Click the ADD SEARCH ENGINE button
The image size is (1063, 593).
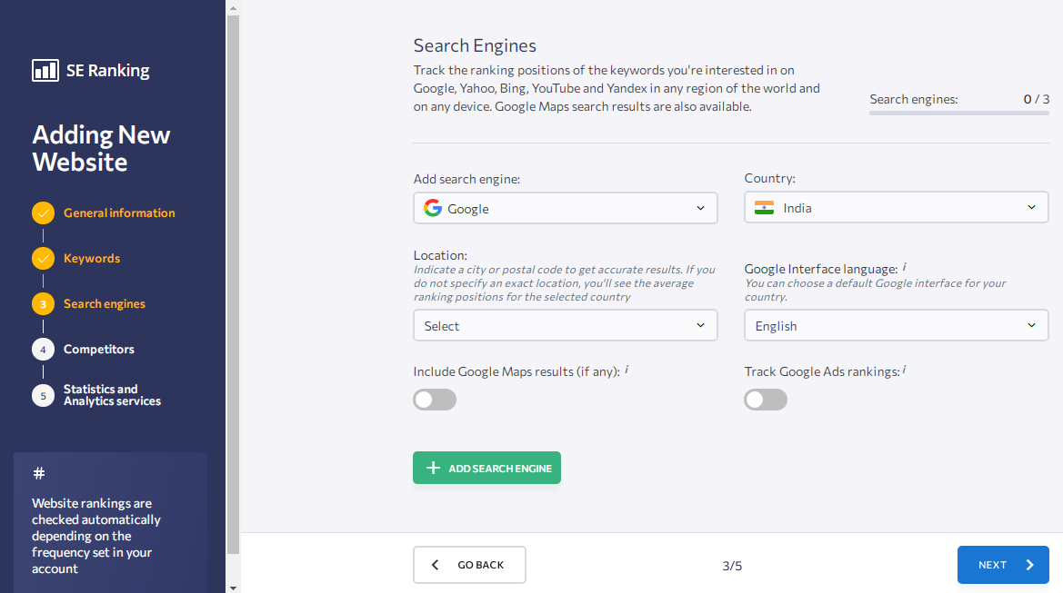coord(486,468)
